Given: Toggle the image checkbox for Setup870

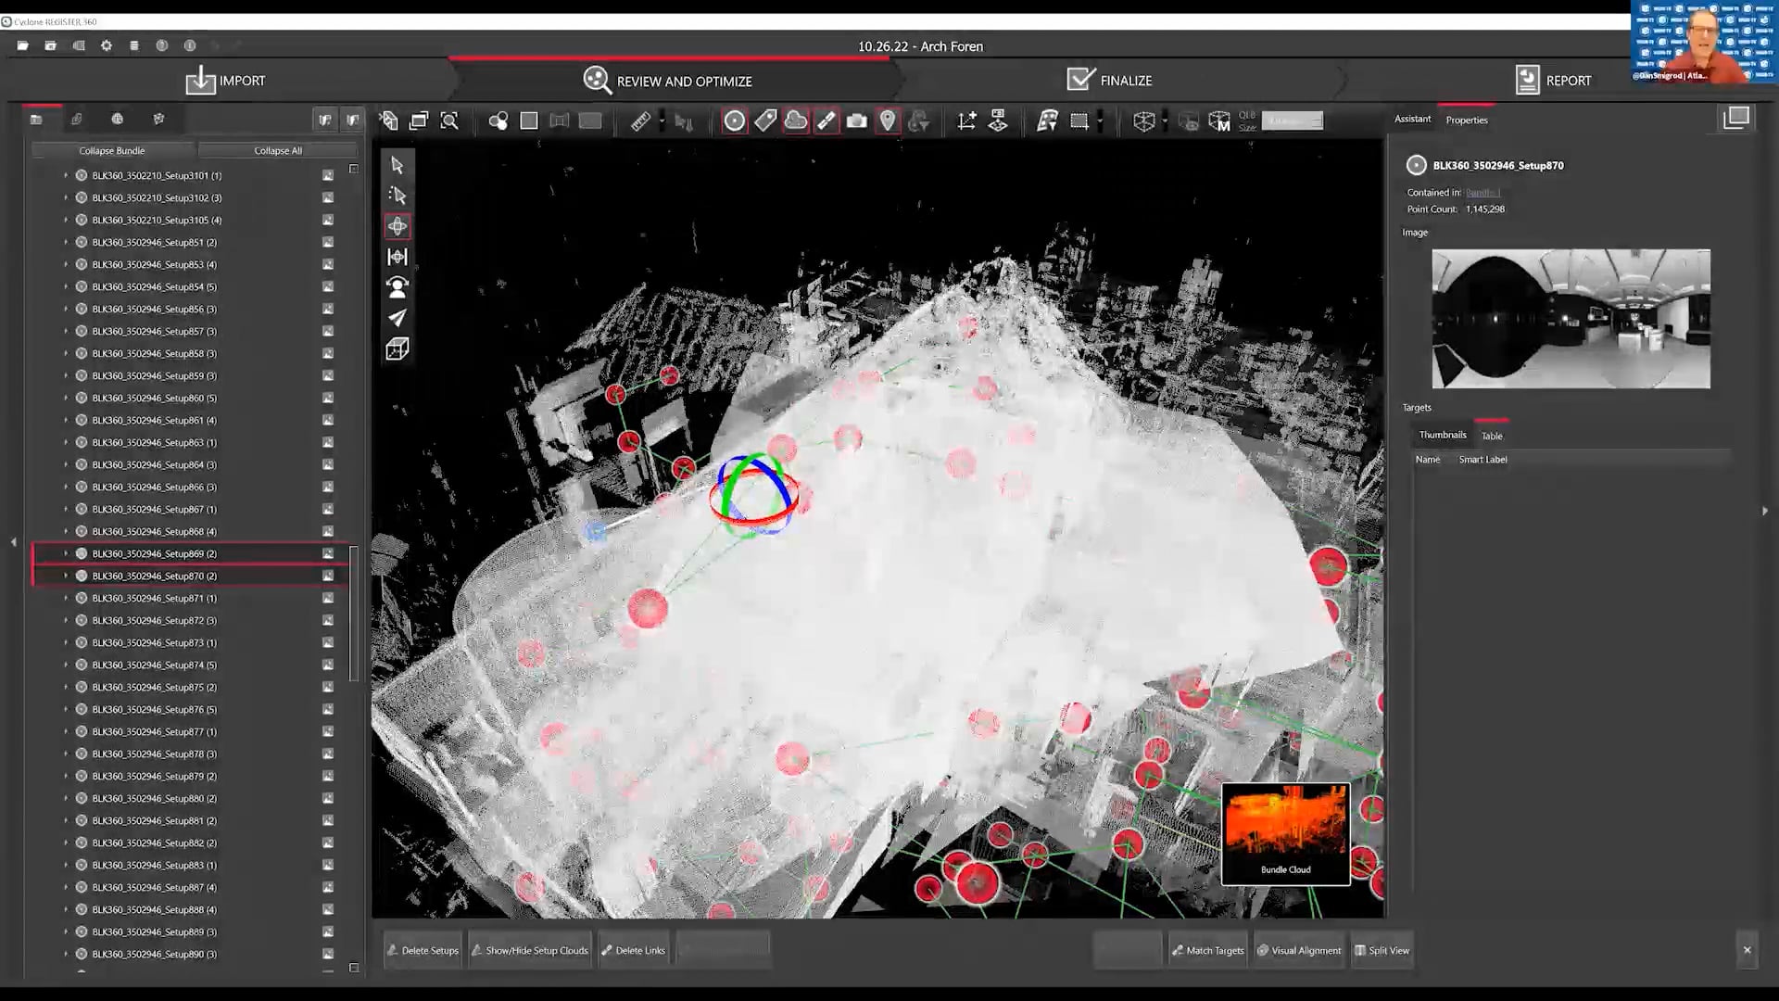Looking at the screenshot, I should coord(328,576).
